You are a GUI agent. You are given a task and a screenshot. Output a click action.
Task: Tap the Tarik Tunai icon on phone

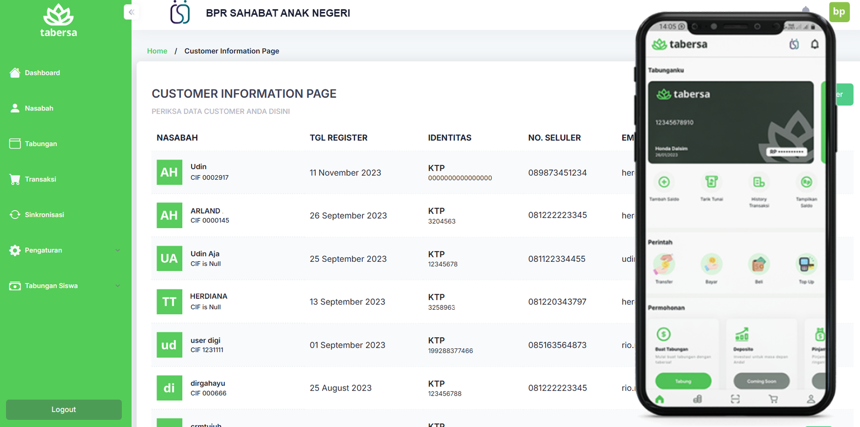tap(711, 182)
